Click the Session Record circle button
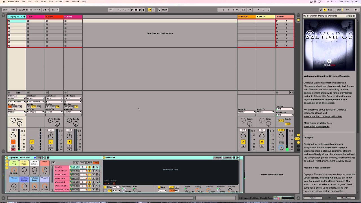This screenshot has height=203, width=361. [159, 10]
